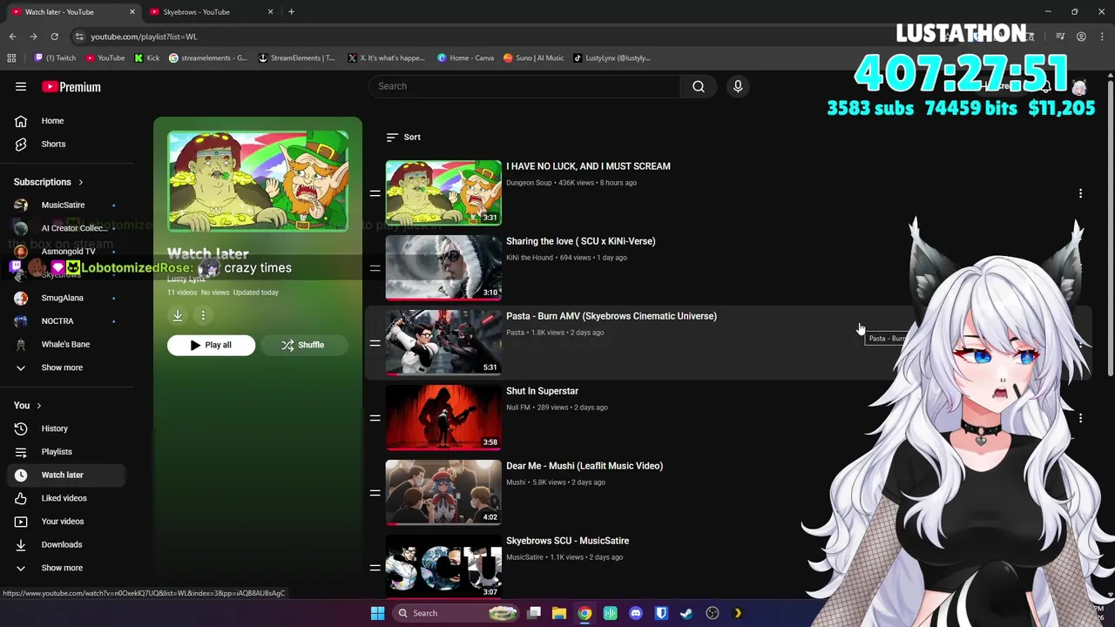Click the playlist cover thumbnail
This screenshot has width=1115, height=627.
coord(258,181)
